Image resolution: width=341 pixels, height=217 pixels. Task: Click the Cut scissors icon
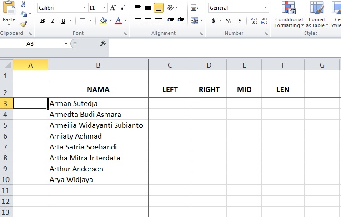point(24,4)
